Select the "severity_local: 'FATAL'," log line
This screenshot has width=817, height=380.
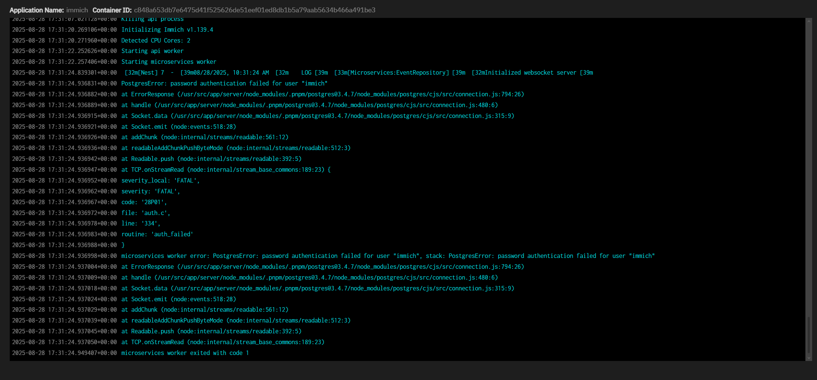pyautogui.click(x=160, y=181)
